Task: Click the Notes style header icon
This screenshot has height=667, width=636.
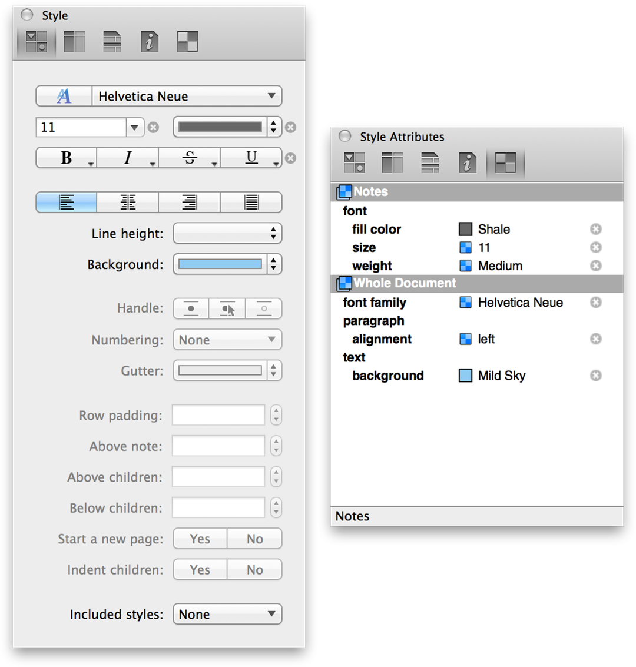Action: 344,192
